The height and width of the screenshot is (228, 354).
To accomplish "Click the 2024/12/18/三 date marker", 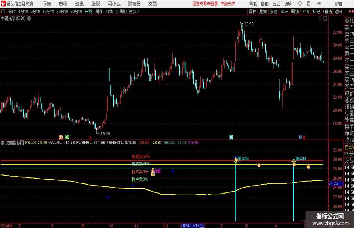I will click(192, 225).
